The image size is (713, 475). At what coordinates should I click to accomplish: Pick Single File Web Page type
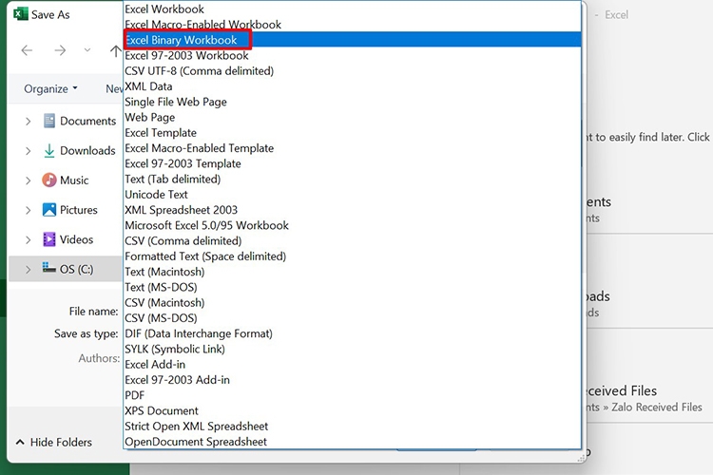pyautogui.click(x=352, y=102)
